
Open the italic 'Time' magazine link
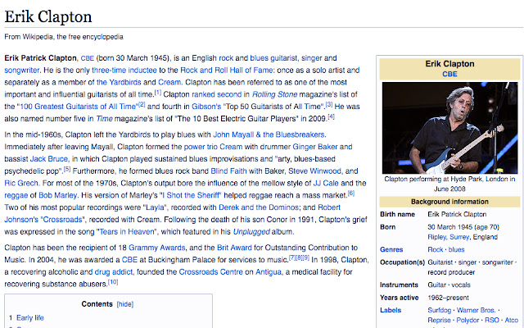point(104,118)
